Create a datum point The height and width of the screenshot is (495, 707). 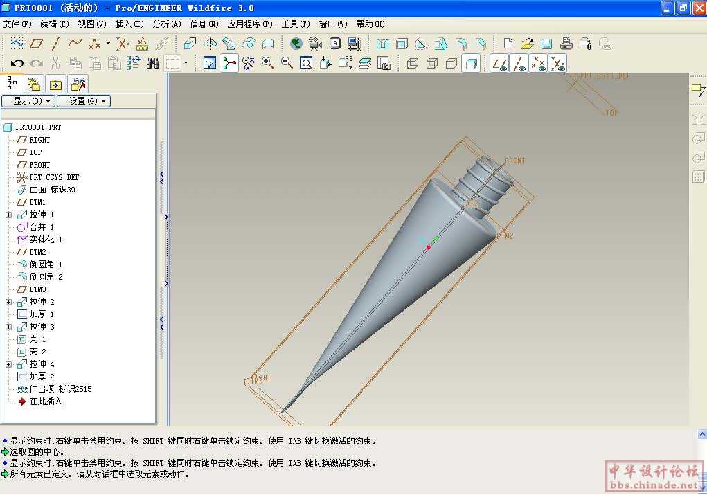tap(95, 44)
